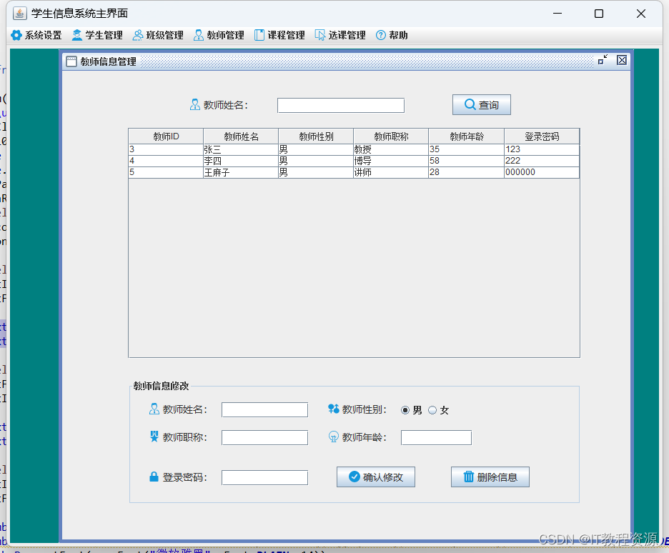The width and height of the screenshot is (669, 553).
Task: Focus the edit 教师姓名 text field
Action: coord(264,409)
